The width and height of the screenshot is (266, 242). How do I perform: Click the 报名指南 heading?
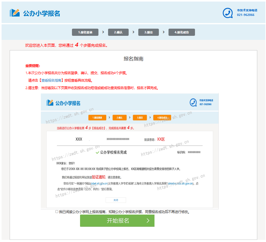(x=133, y=59)
